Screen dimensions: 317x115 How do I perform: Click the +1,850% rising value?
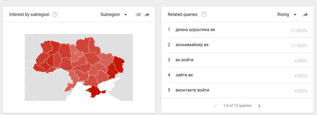[x=299, y=31]
